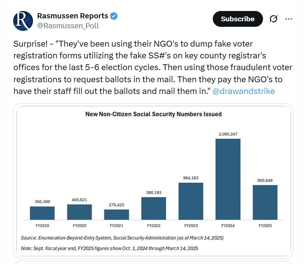The width and height of the screenshot is (304, 264).
Task: Click the blue verified checkmark badge
Action: (x=114, y=16)
